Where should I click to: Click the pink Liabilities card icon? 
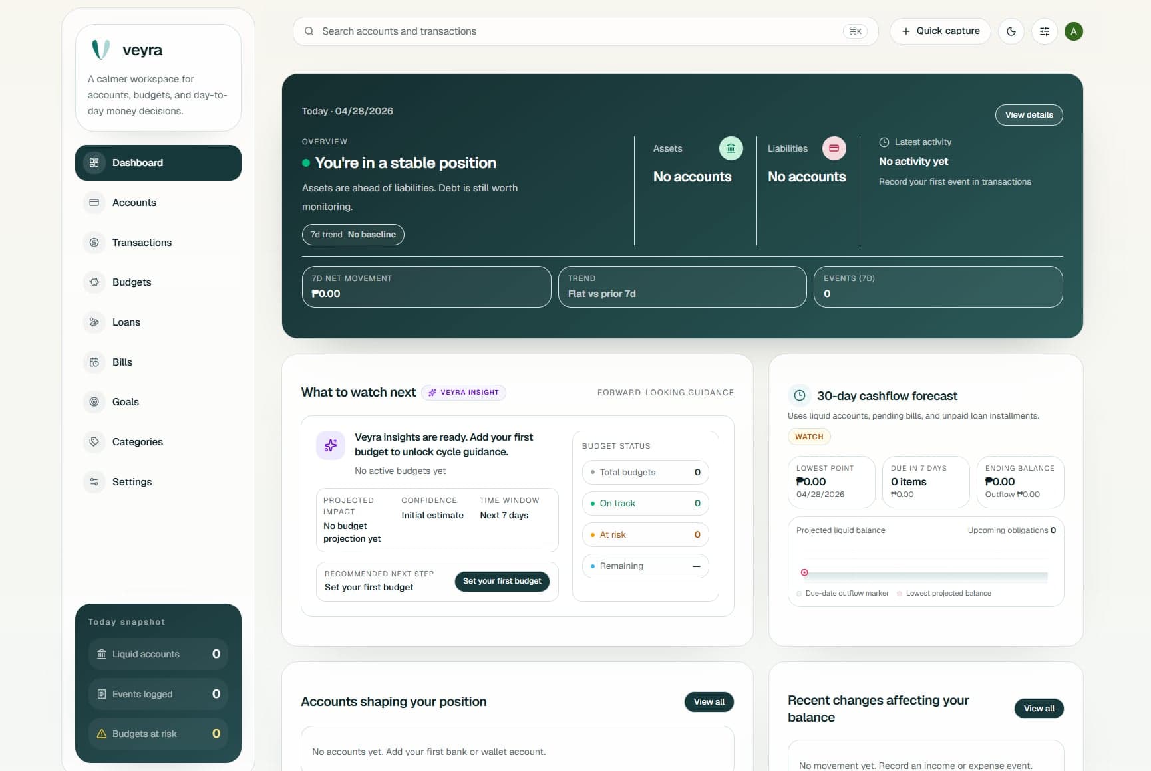(x=834, y=148)
